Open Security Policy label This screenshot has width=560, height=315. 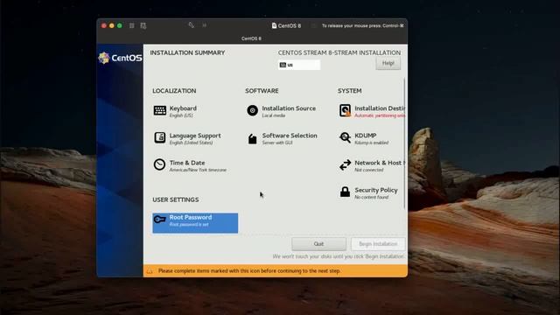pos(375,190)
